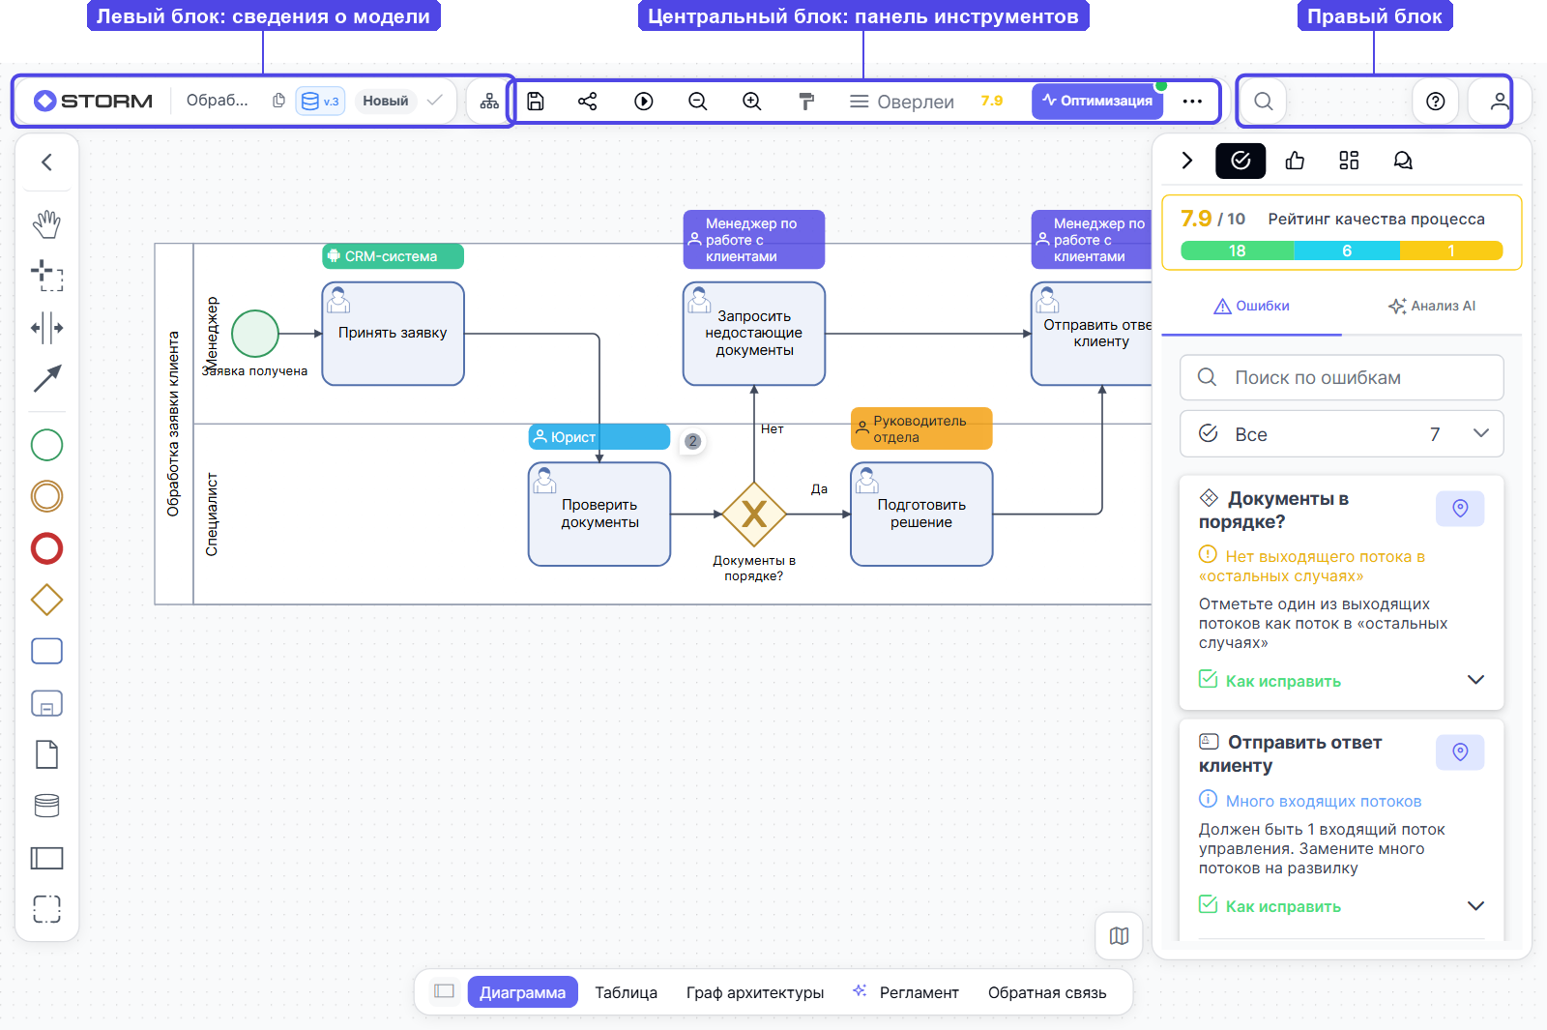Screen dimensions: 1547x1030
Task: Click the Поиск по ошибкам search field
Action: [x=1342, y=377]
